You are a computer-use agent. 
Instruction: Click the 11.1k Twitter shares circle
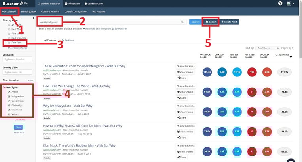click(237, 72)
